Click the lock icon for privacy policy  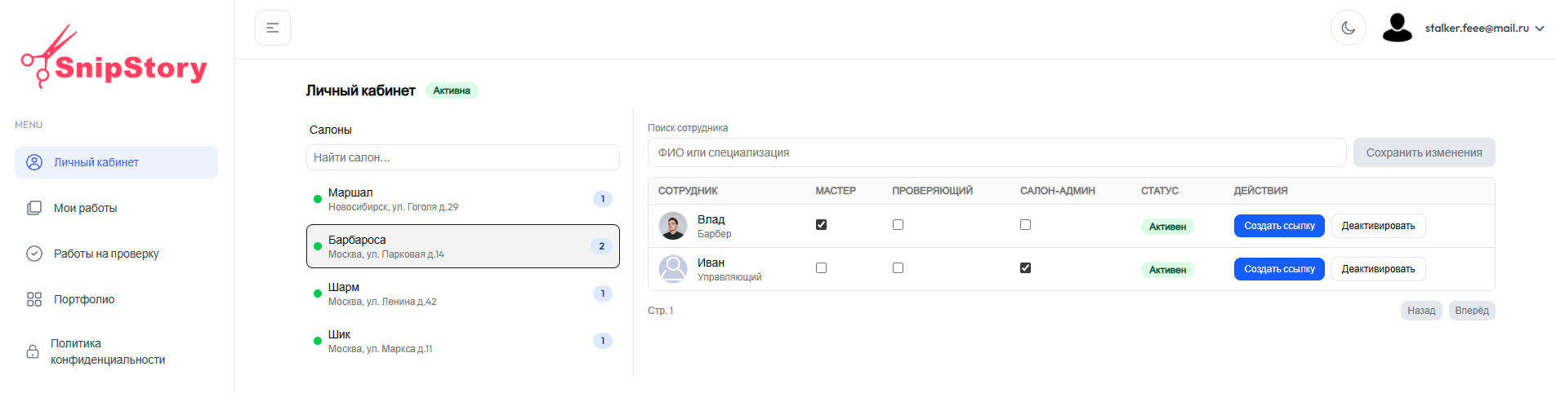33,351
